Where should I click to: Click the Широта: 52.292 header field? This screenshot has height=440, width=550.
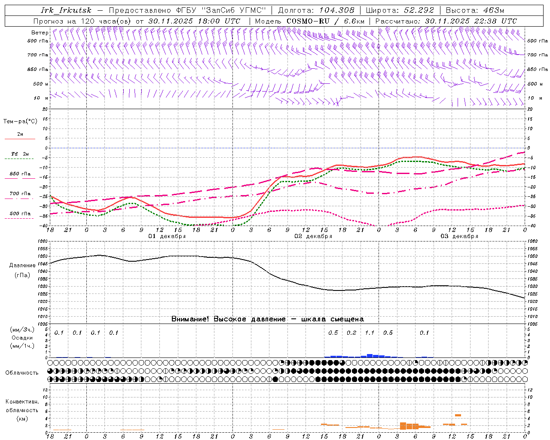[x=400, y=10]
